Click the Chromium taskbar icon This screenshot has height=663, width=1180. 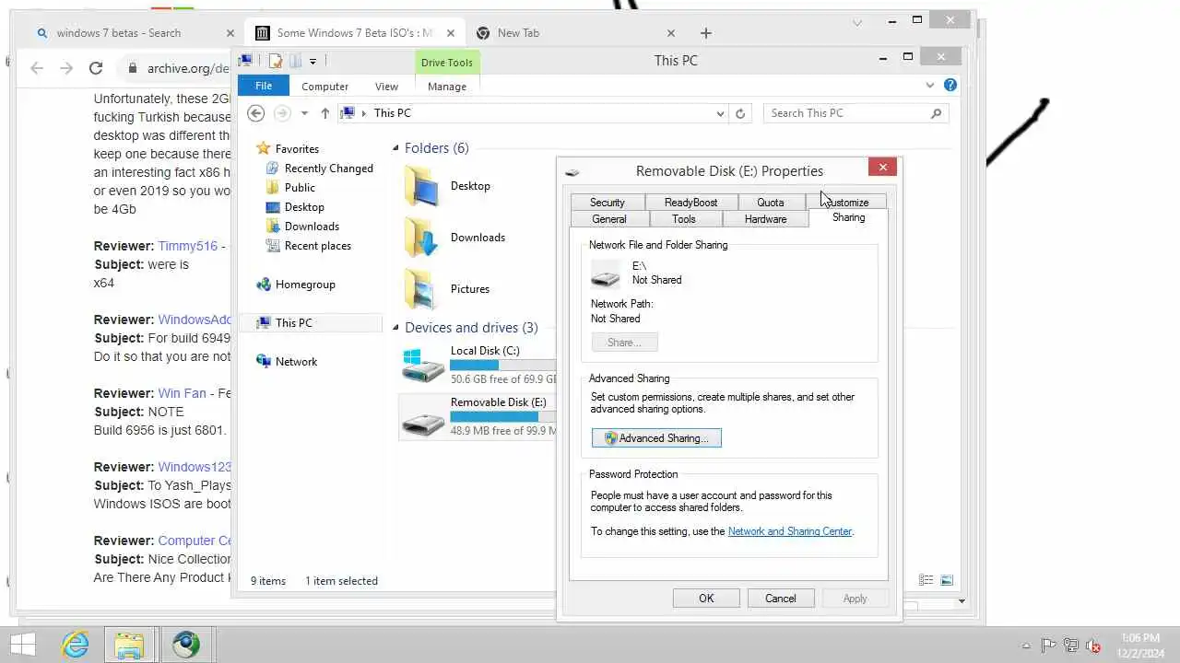click(185, 644)
